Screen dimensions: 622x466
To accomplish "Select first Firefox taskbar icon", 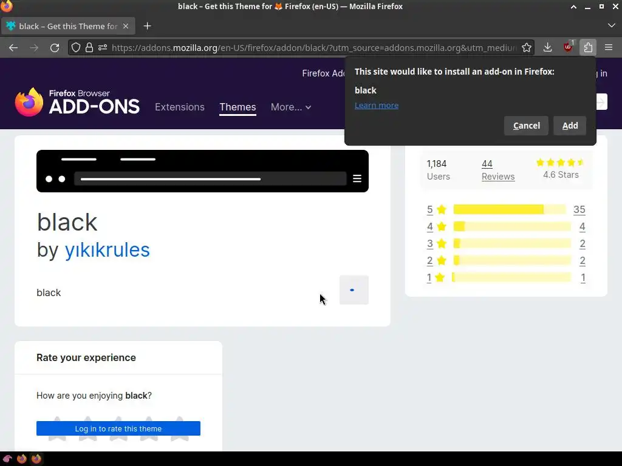I will tap(22, 459).
